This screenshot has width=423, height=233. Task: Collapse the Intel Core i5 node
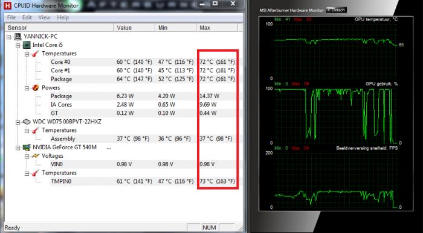pos(18,45)
